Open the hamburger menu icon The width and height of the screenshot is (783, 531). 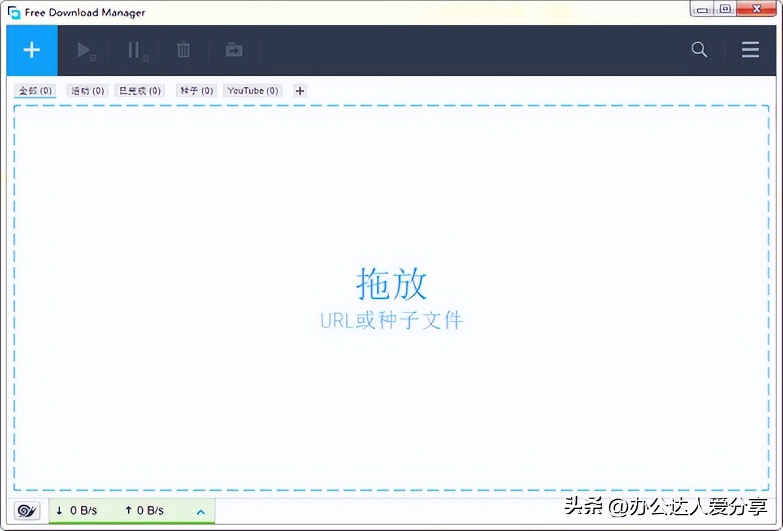click(750, 50)
